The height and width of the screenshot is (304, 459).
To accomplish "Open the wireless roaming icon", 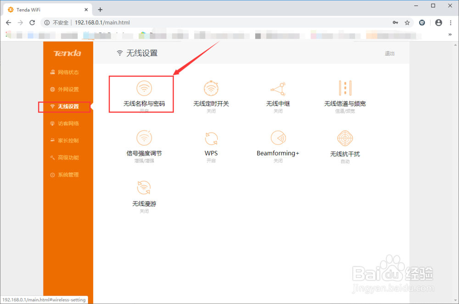I will [144, 188].
